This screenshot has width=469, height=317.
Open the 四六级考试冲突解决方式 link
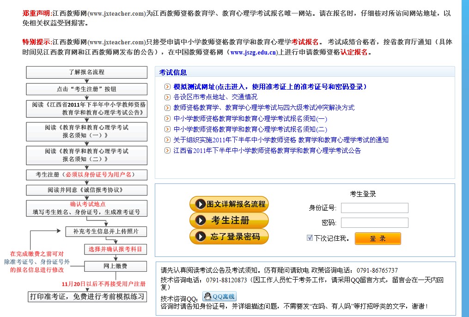click(x=264, y=108)
